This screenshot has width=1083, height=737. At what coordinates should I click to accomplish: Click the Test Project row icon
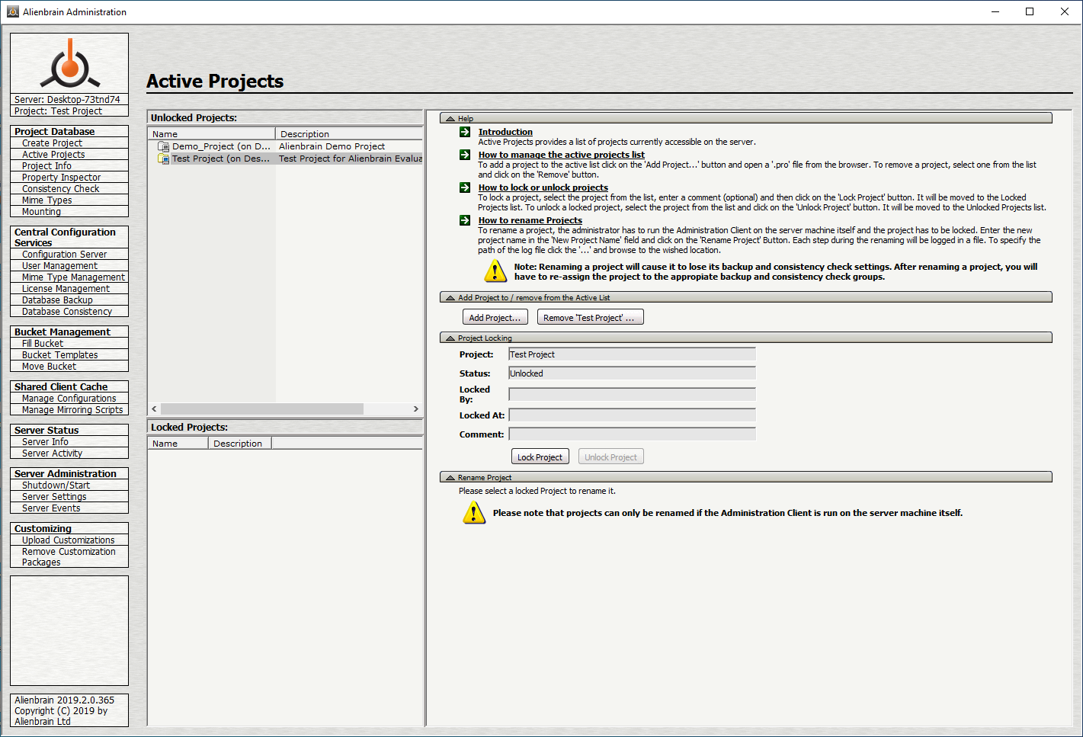tap(163, 159)
